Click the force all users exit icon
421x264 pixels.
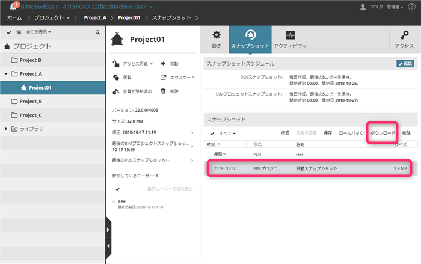pyautogui.click(x=115, y=91)
